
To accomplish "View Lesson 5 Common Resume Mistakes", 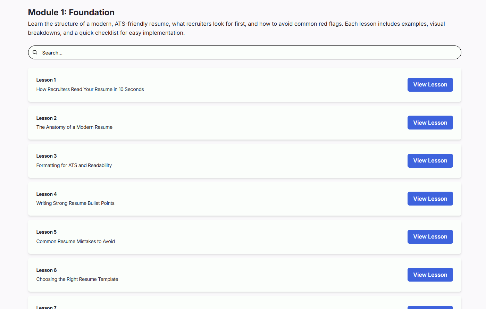I will point(430,237).
